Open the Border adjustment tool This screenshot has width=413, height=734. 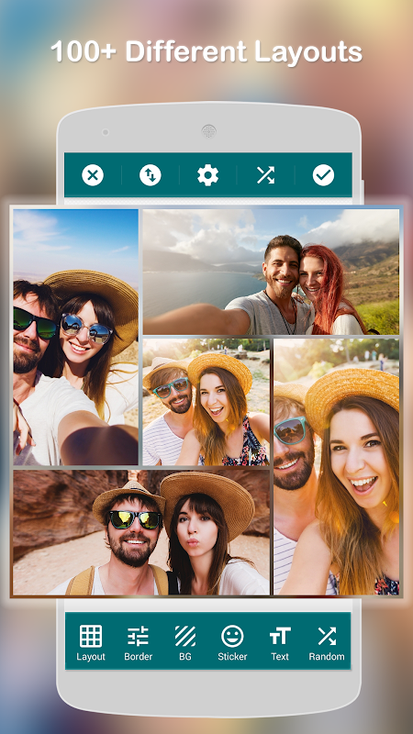click(x=139, y=643)
